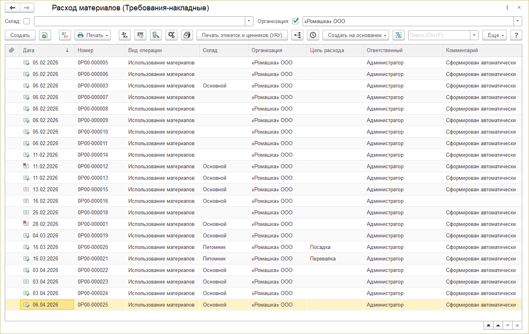Open the gears settings icon in toolbar
This screenshot has width=529, height=334.
coord(171,35)
